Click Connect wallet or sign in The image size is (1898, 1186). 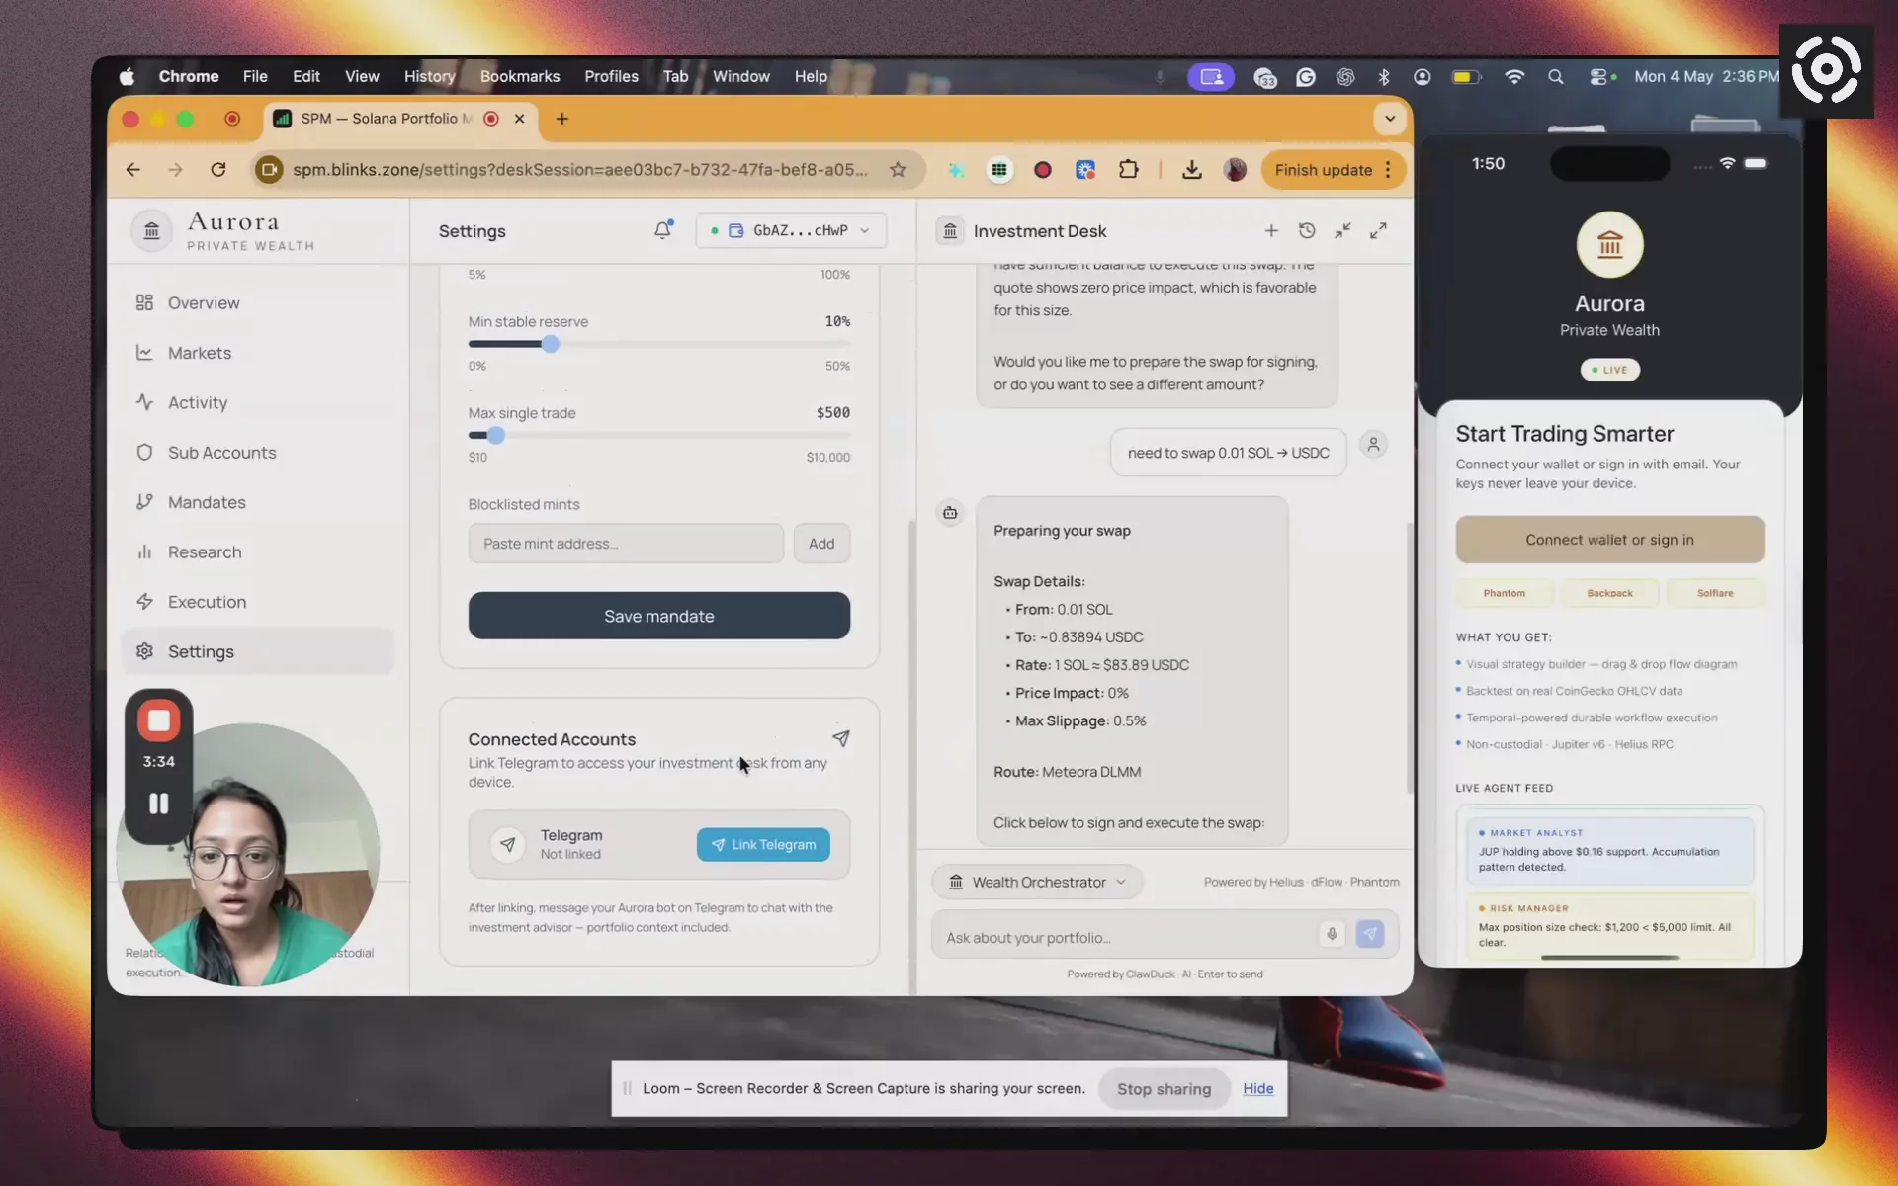point(1609,540)
